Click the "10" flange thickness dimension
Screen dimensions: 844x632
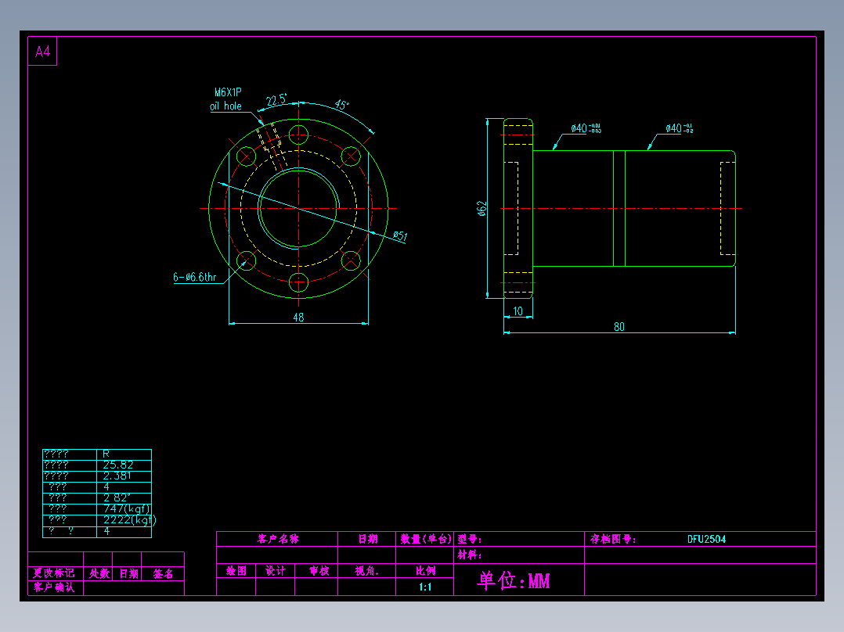click(x=518, y=311)
